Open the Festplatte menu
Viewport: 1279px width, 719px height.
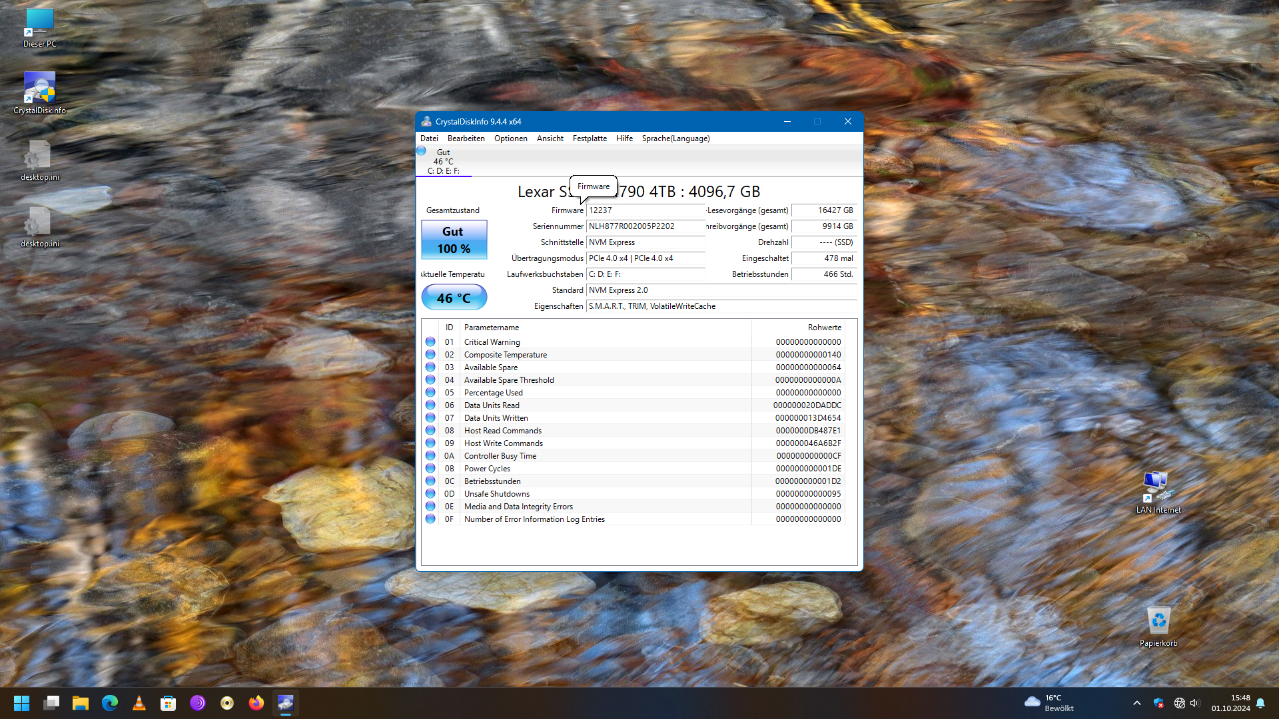point(590,138)
